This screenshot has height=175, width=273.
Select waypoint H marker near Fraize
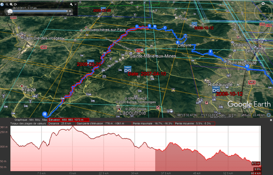pos(44,114)
